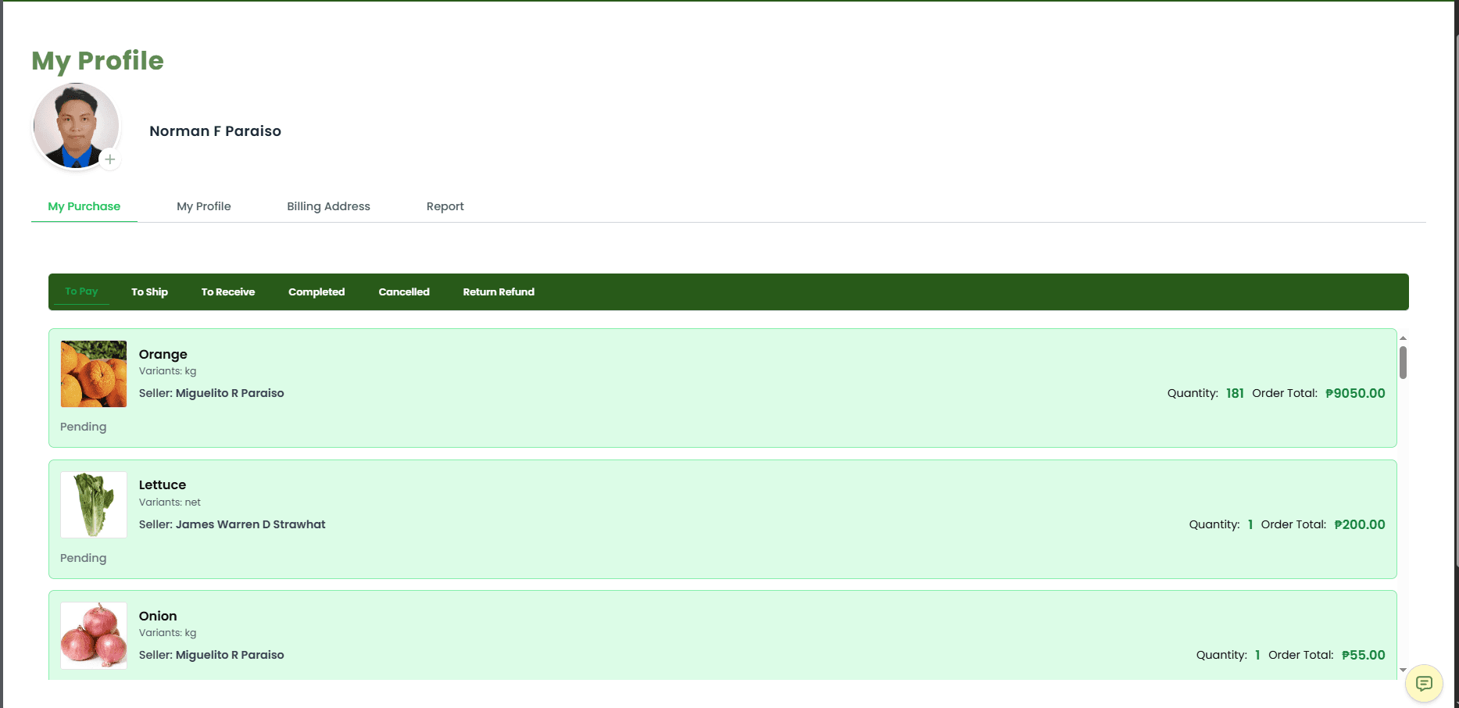The width and height of the screenshot is (1459, 708).
Task: View Cancelled orders
Action: point(404,291)
